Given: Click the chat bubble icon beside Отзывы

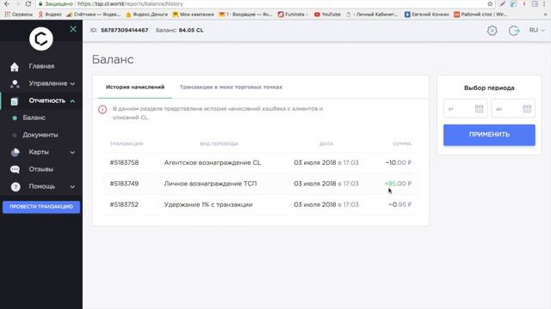Looking at the screenshot, I should (15, 170).
